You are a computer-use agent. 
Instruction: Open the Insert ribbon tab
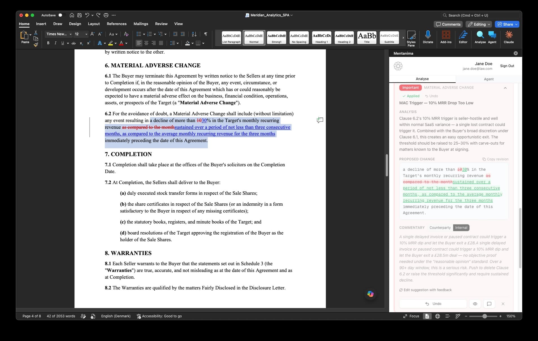point(41,24)
